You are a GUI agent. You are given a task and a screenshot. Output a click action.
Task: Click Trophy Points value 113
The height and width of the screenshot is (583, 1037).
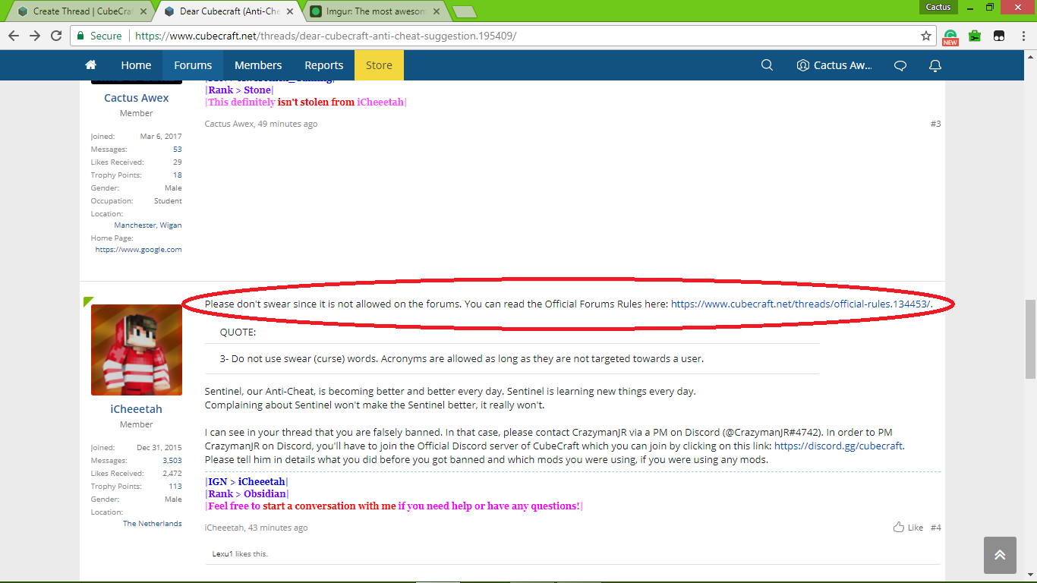175,487
